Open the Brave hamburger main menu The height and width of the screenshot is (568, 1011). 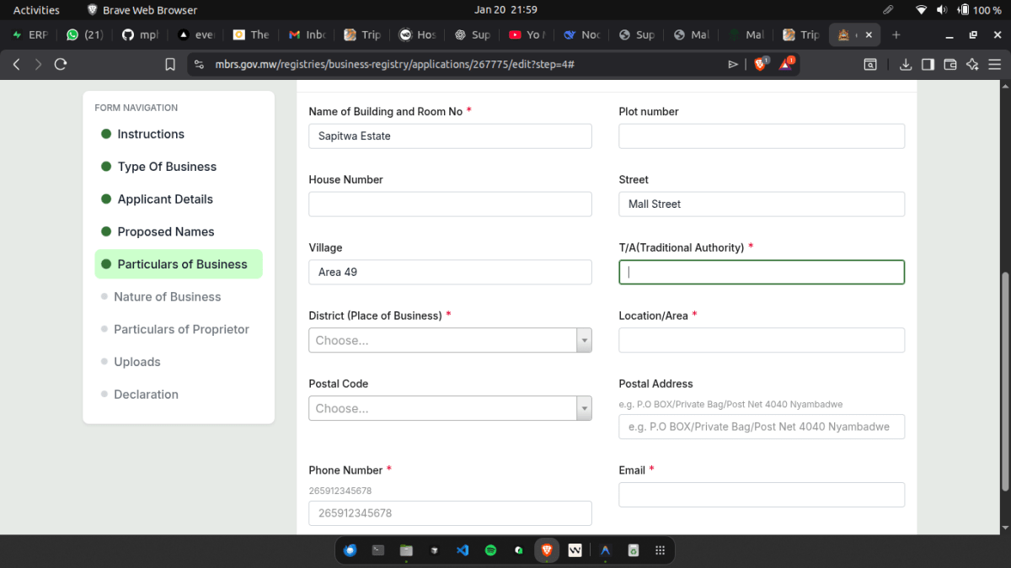click(994, 64)
